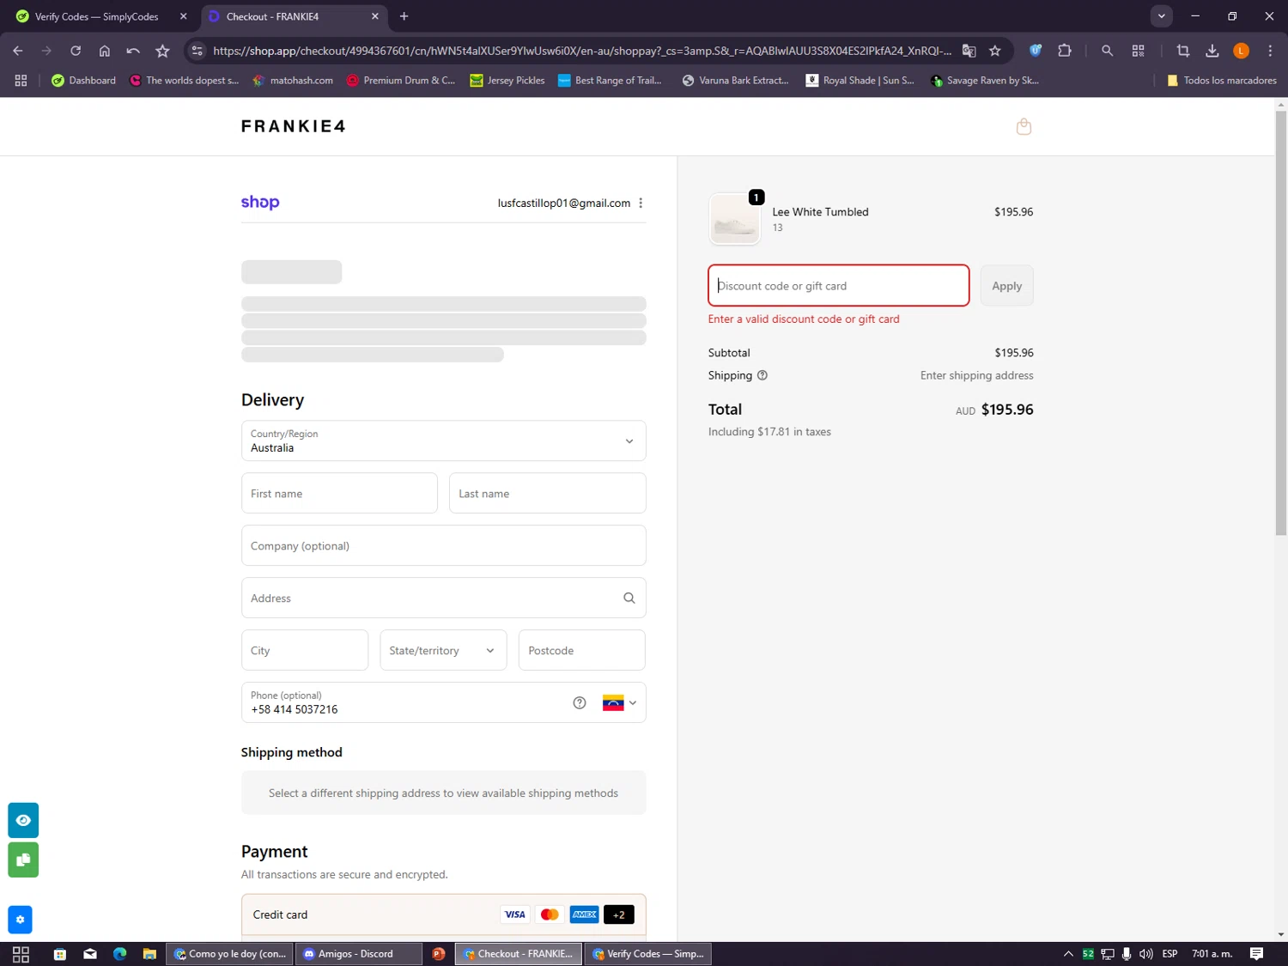Focus the Discount code or gift card field
Image resolution: width=1288 pixels, height=966 pixels.
839,286
